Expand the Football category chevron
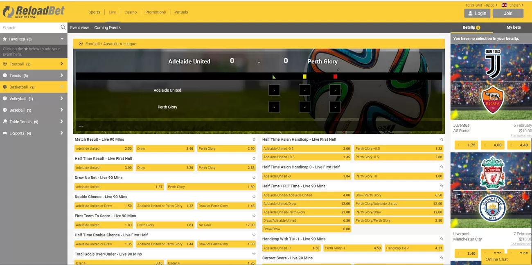This screenshot has height=265, width=532. 61,64
